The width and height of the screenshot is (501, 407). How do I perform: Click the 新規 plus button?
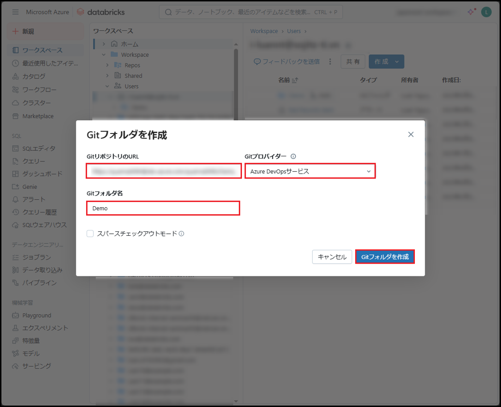(45, 31)
